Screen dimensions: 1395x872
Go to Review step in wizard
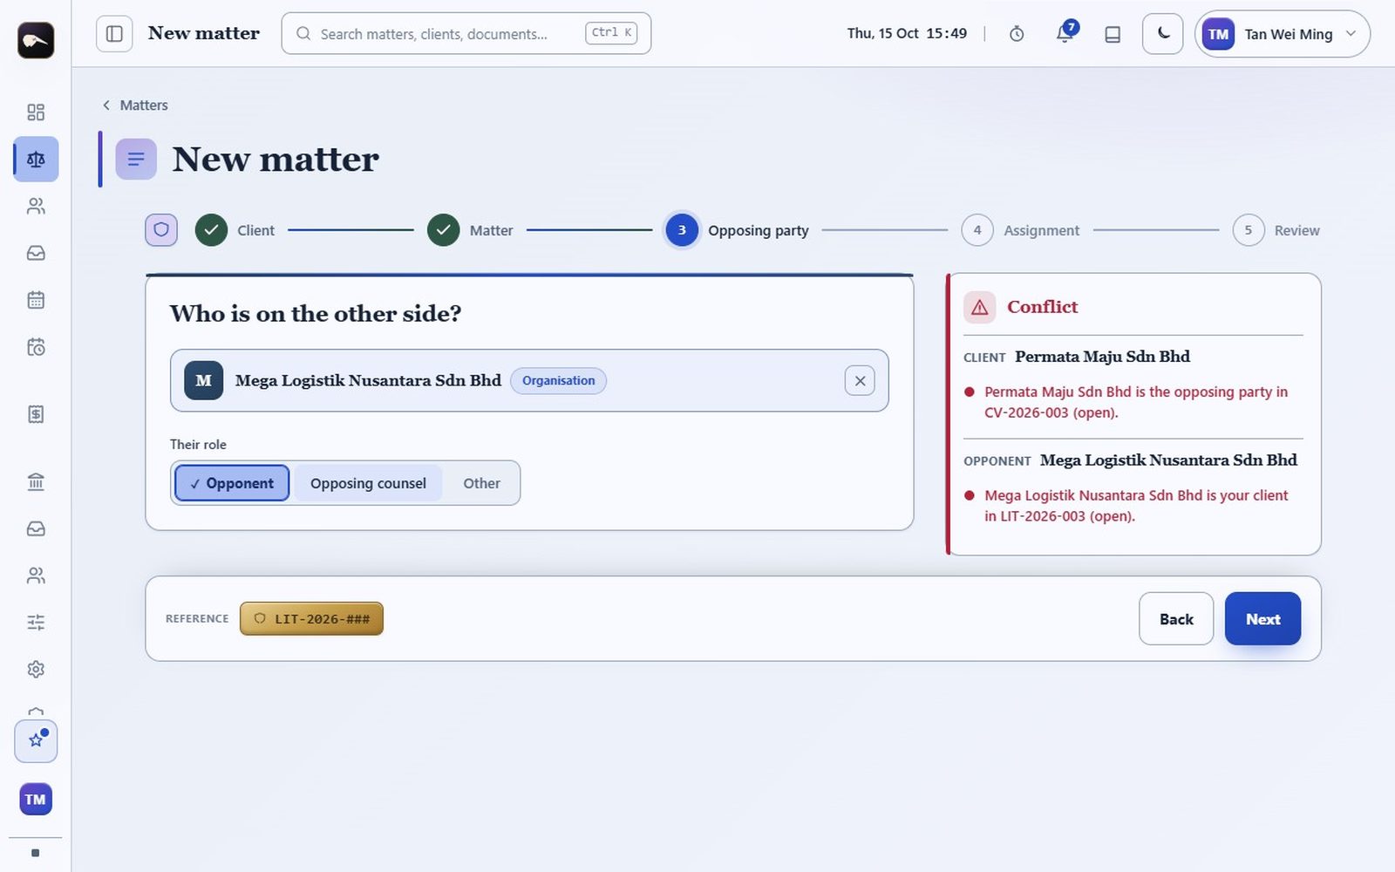pyautogui.click(x=1276, y=230)
